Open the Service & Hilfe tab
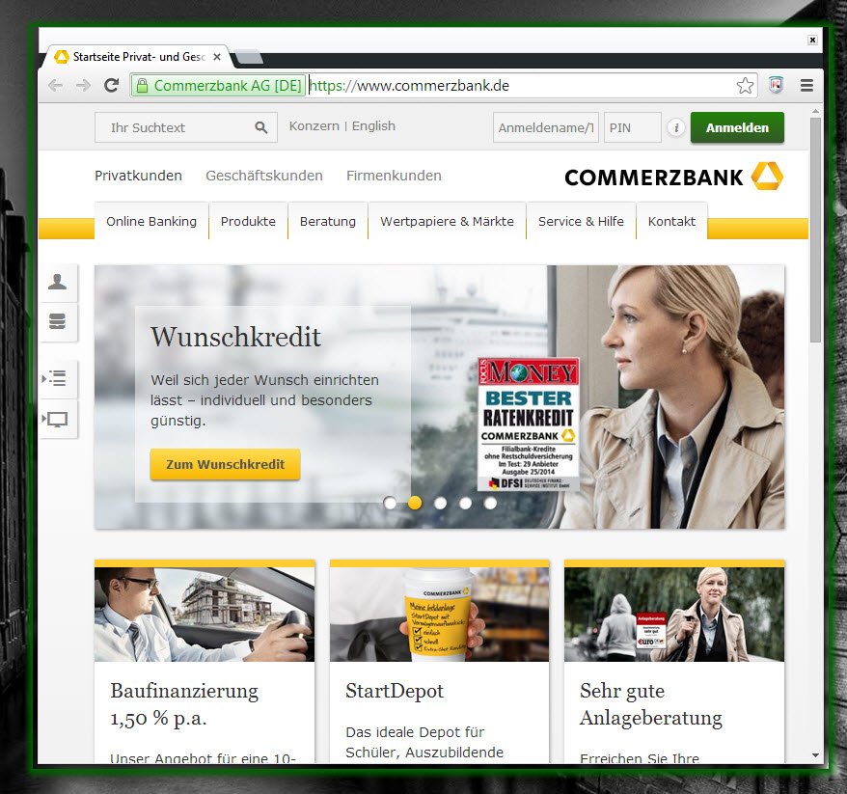This screenshot has height=794, width=847. pos(581,221)
